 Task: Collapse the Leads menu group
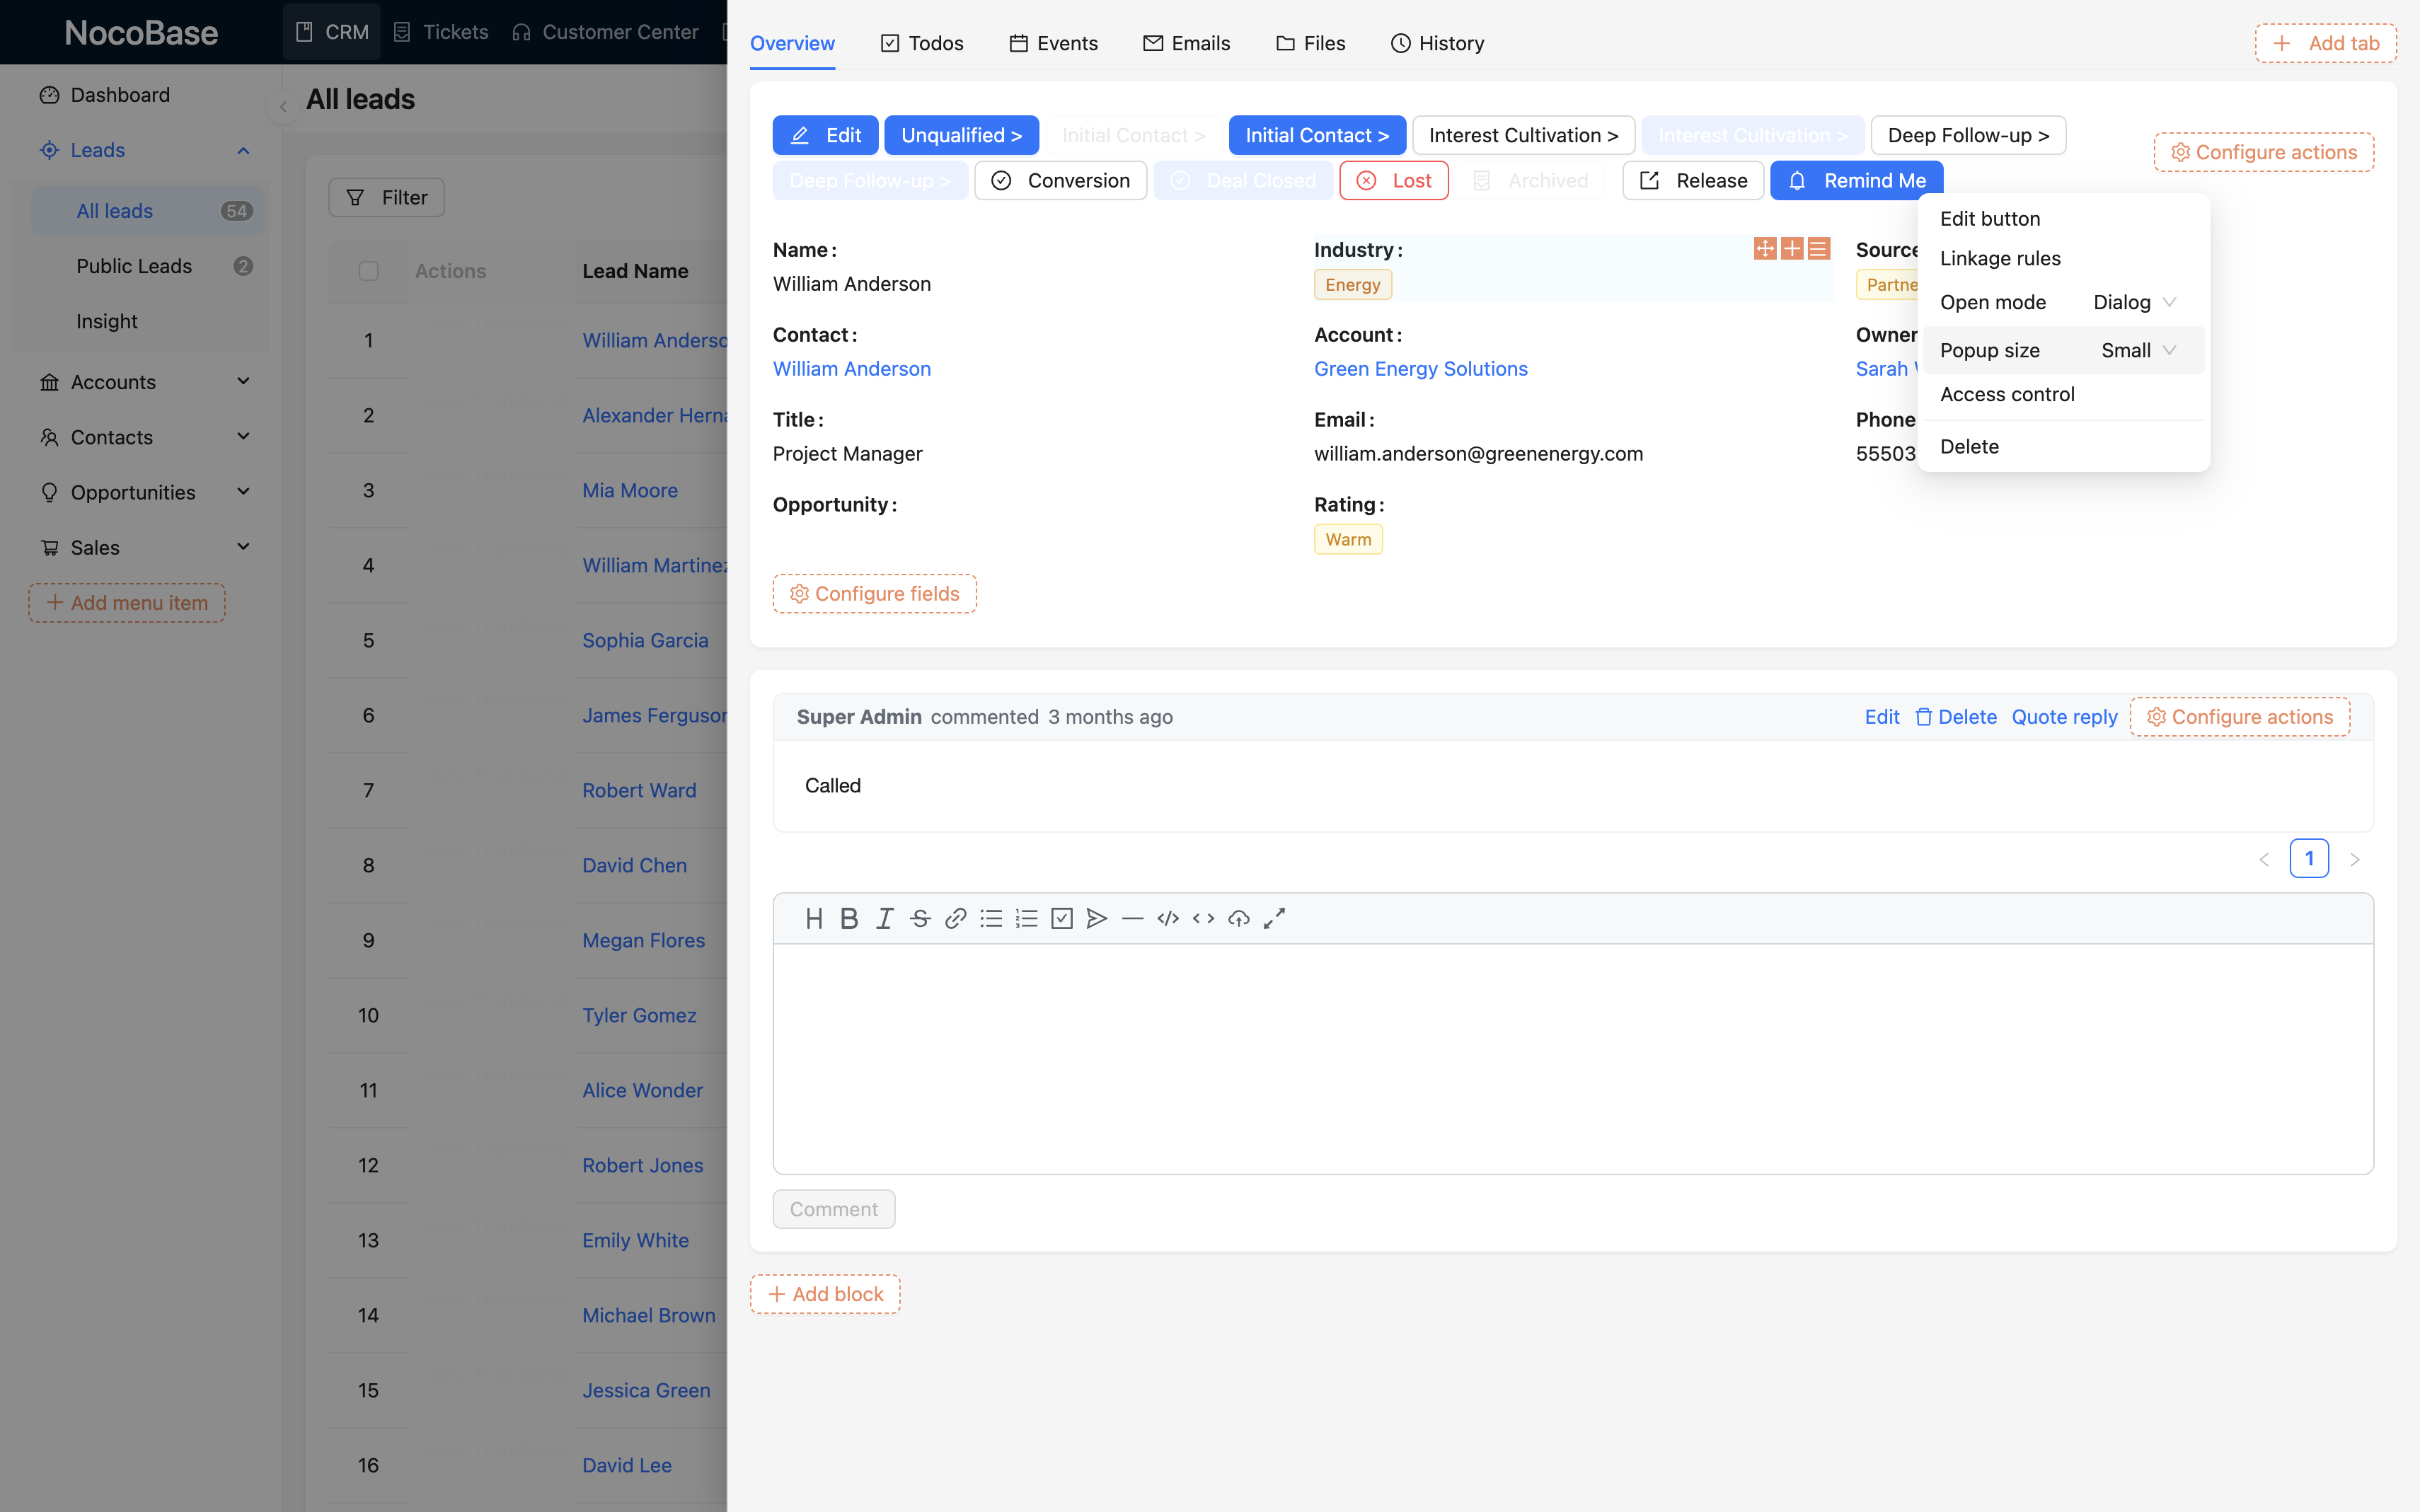243,150
